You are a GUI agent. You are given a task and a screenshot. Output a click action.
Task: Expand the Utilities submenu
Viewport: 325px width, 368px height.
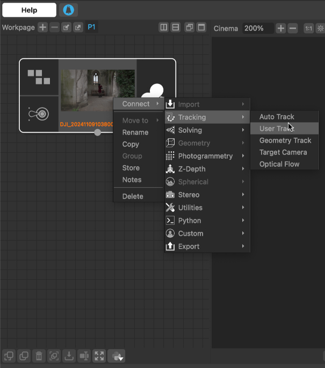tap(207, 208)
